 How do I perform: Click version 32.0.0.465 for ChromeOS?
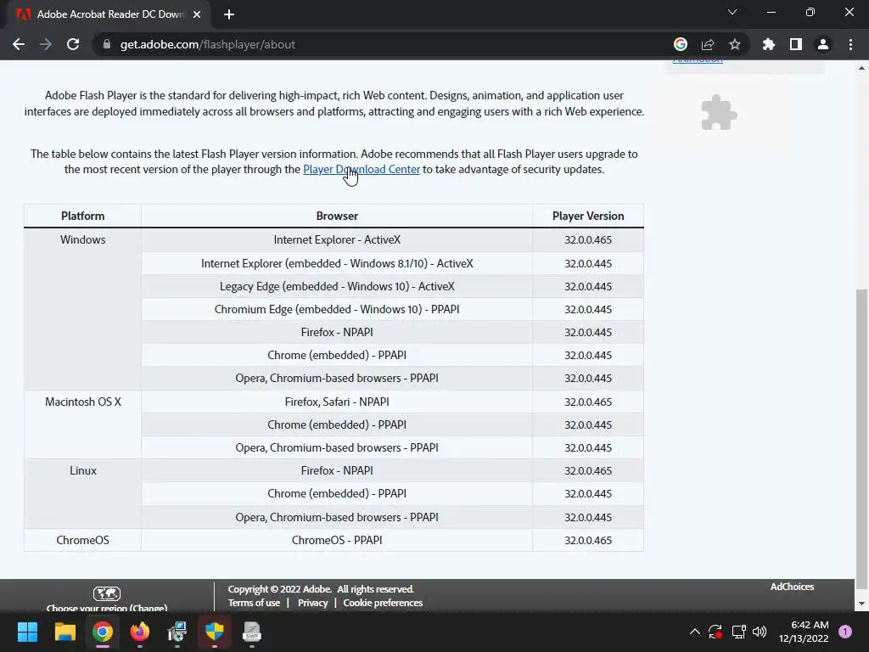[588, 540]
